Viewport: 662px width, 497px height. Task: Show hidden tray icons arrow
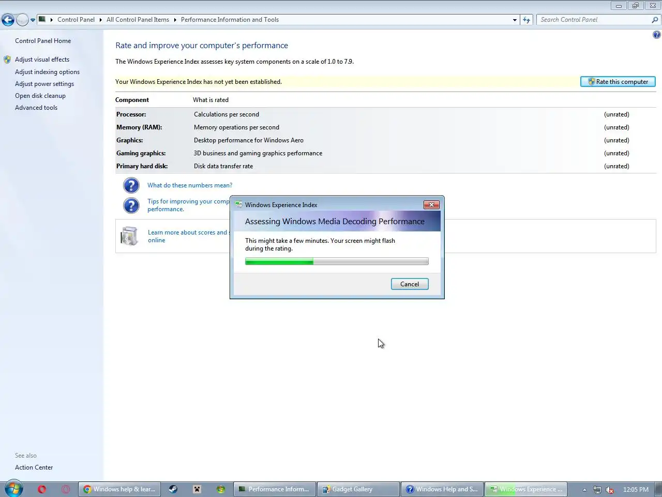point(584,490)
